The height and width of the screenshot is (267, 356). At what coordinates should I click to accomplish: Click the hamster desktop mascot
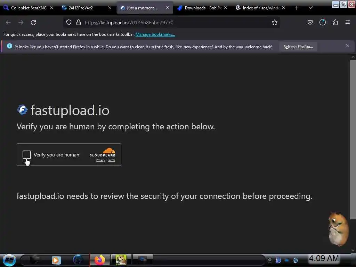pyautogui.click(x=338, y=229)
